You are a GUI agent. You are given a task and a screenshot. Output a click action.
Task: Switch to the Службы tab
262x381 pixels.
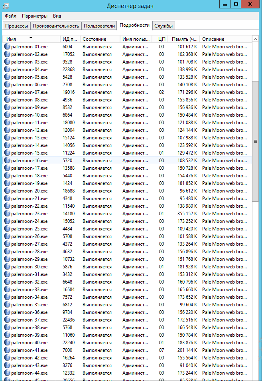pos(164,26)
